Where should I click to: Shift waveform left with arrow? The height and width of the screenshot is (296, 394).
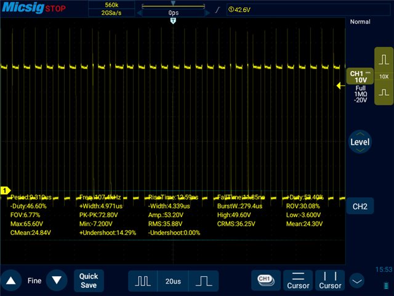139,13
